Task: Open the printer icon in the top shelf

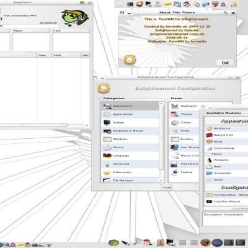Action: (159, 4)
